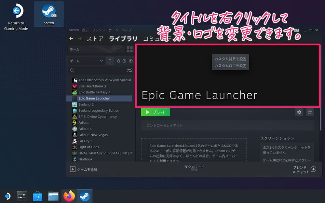This screenshot has width=325, height=203.
Task: Click the ホーム library button
Action: click(96, 49)
